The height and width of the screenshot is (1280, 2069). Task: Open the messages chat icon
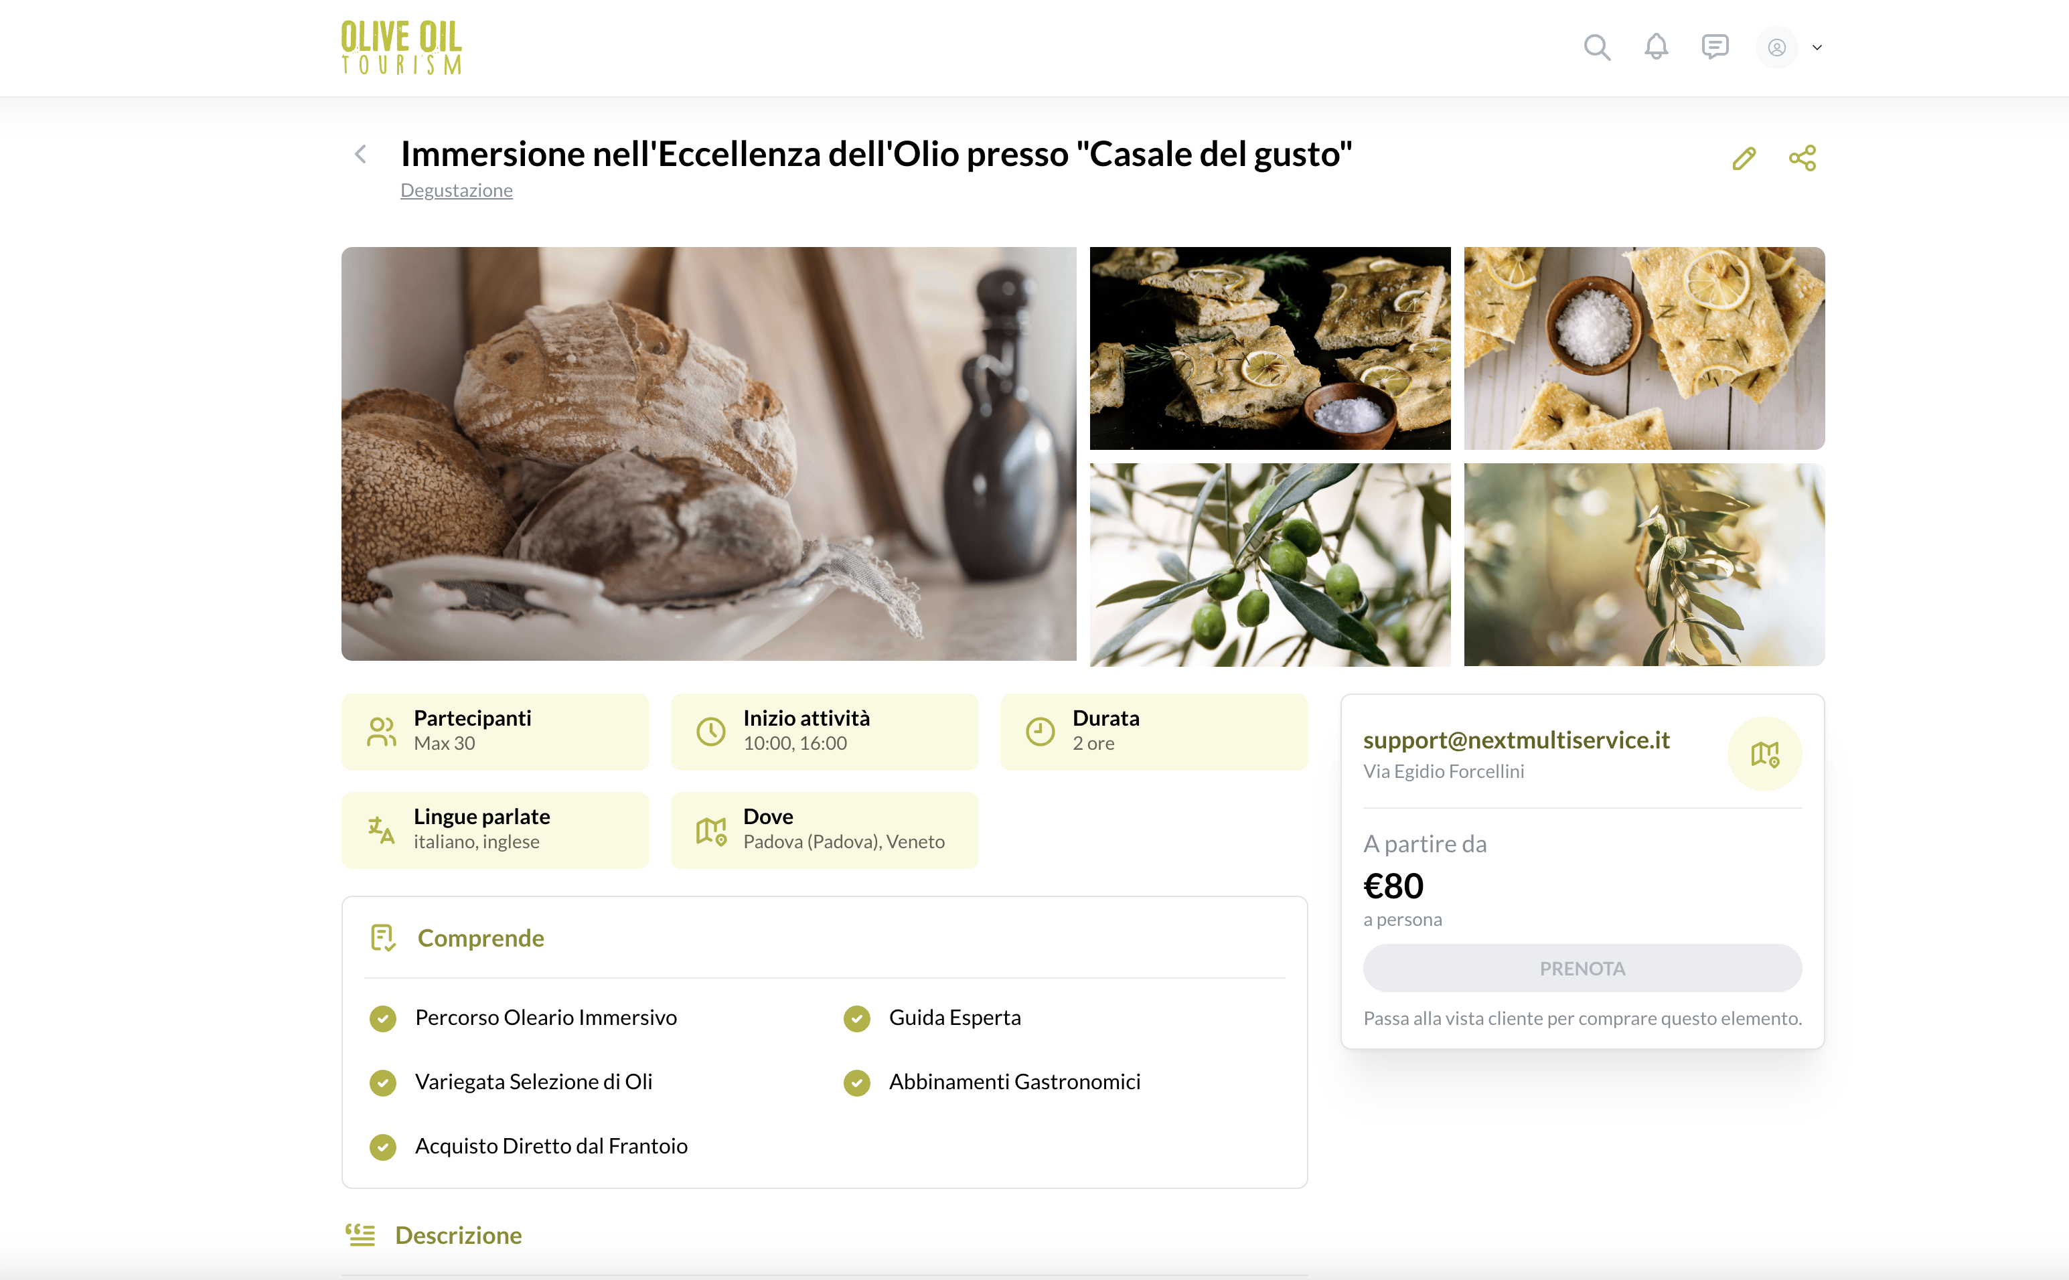click(x=1715, y=48)
